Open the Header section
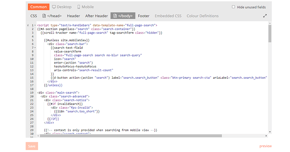290x152 pixels. tap(74, 16)
